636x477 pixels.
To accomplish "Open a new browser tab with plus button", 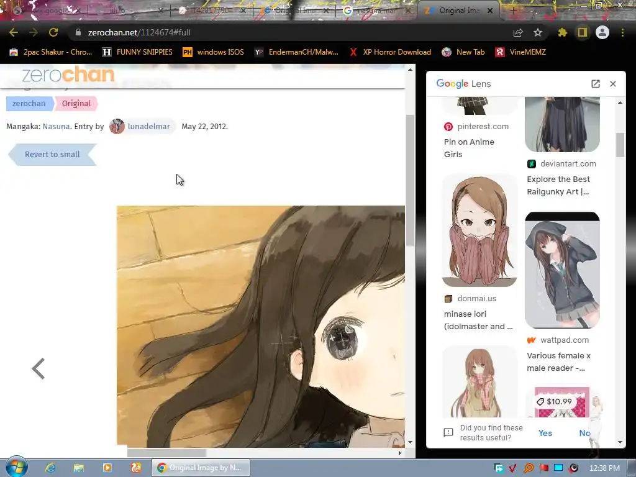I will 513,11.
